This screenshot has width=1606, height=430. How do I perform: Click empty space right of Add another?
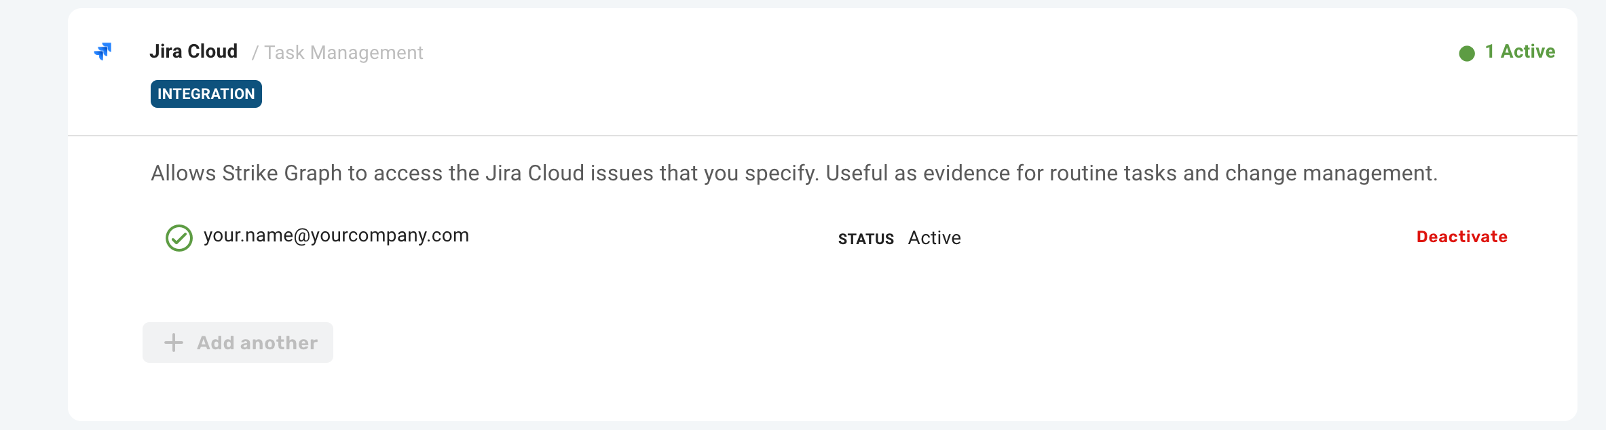(x=882, y=343)
